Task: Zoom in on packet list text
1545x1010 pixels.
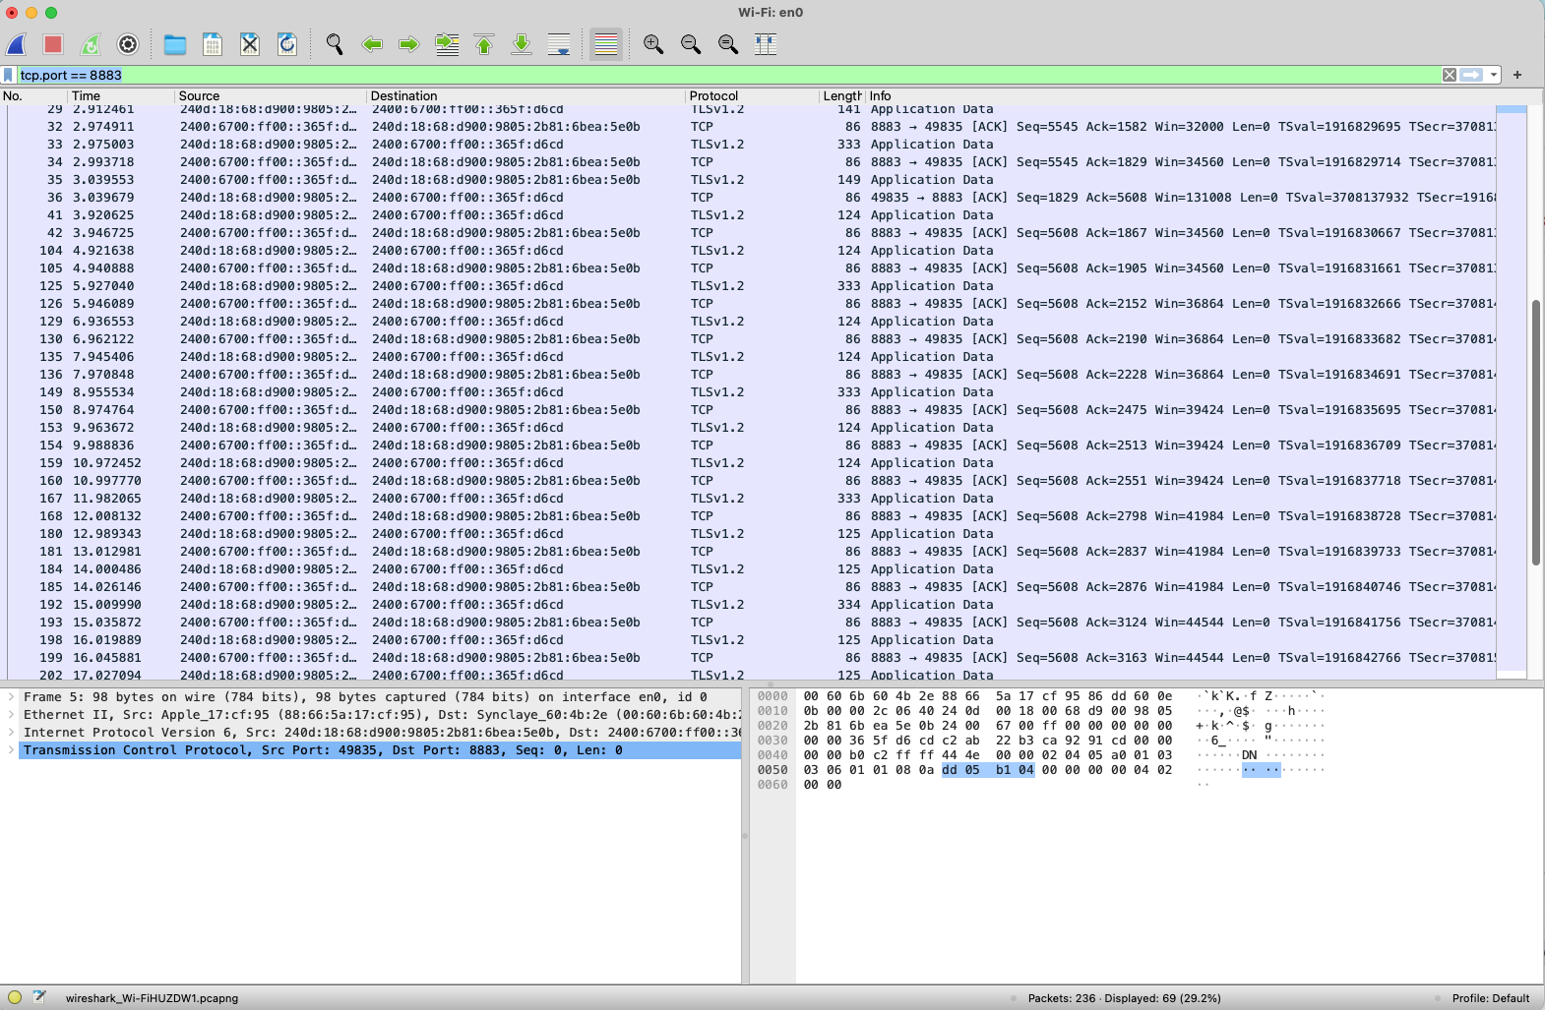Action: (653, 44)
